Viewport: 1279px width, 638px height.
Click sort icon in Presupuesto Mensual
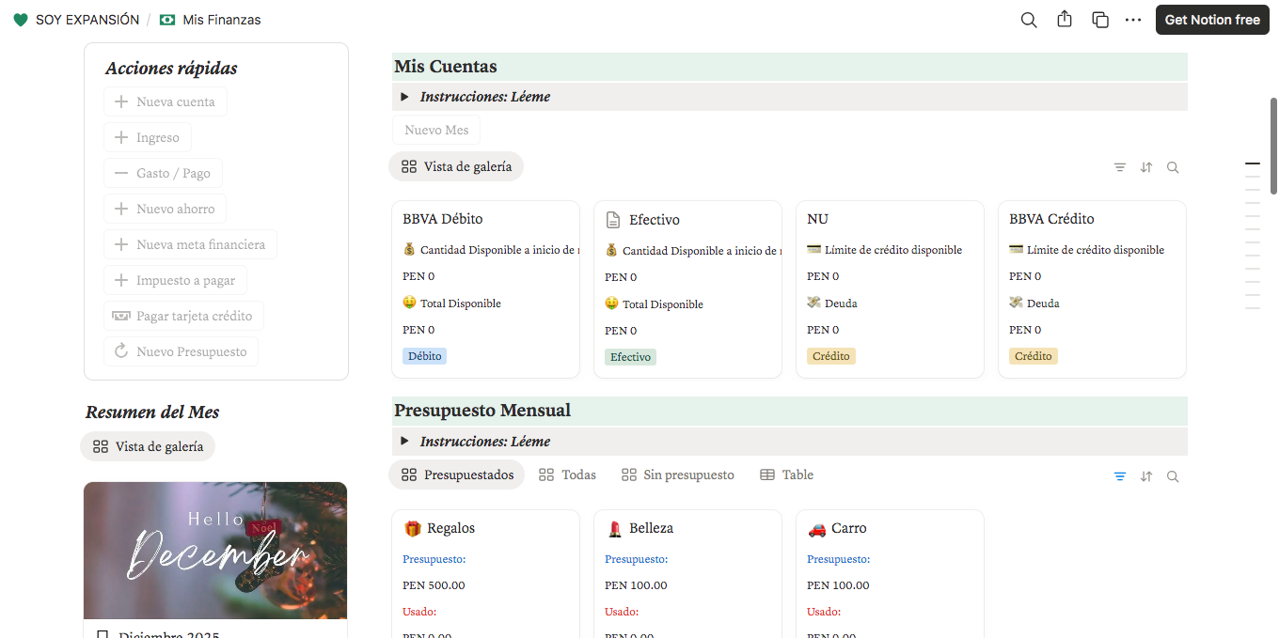point(1146,476)
